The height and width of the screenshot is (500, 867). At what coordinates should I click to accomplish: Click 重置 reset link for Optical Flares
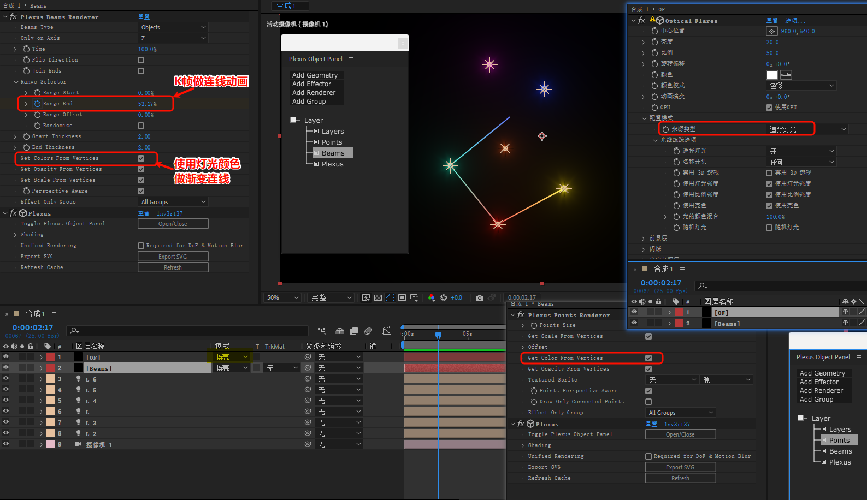click(x=772, y=21)
